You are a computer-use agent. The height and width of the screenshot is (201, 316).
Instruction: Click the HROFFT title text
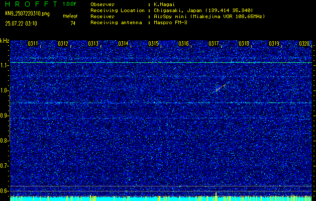pyautogui.click(x=32, y=4)
